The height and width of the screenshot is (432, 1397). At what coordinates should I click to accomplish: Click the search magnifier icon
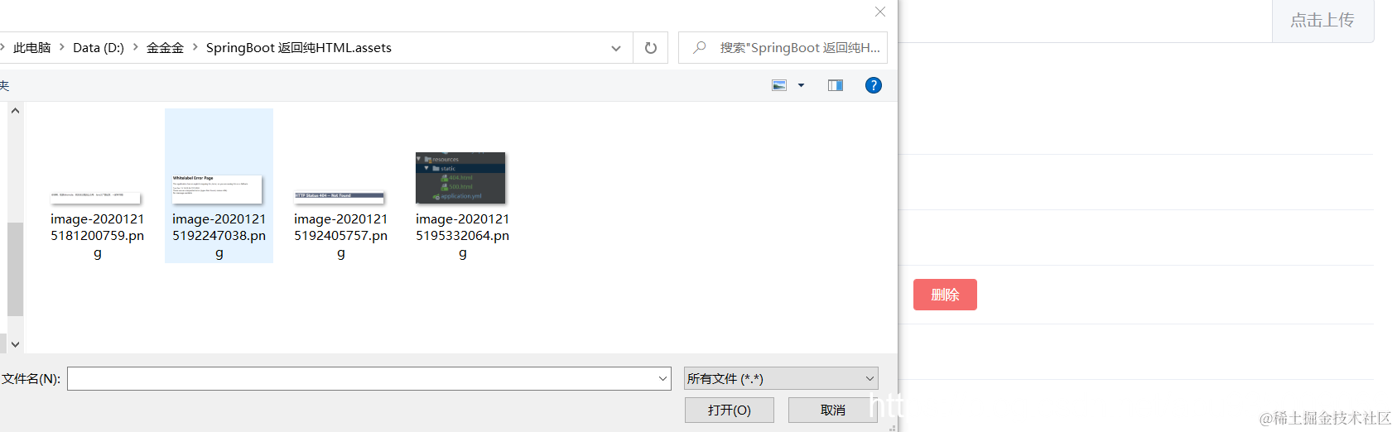coord(700,47)
